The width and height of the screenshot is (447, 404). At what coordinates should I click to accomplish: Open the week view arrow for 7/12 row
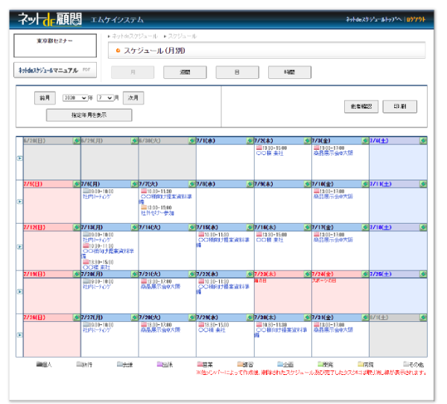coord(19,247)
